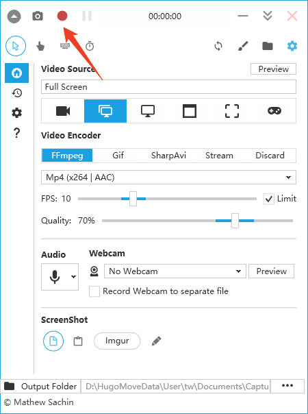This screenshot has height=414, width=308.
Task: Select the SharpAvi encoder tab
Action: [x=168, y=155]
